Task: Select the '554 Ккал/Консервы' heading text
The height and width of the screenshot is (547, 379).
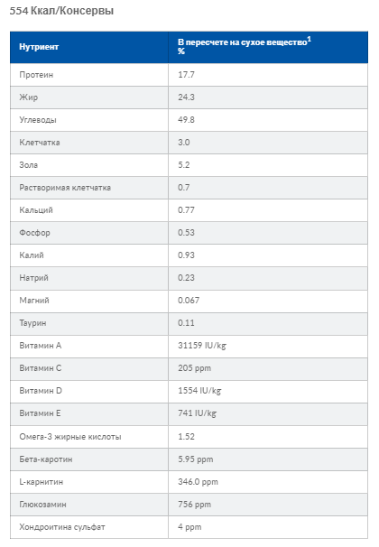Action: 61,11
